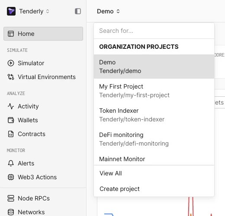Switch to the Token Indexer project
The image size is (225, 216).
coord(154,115)
